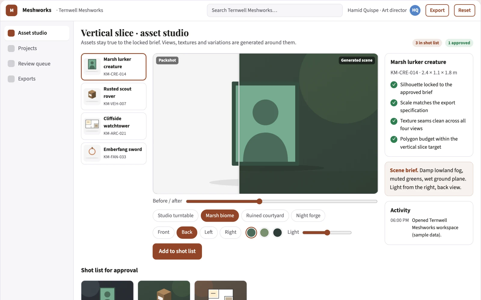Open the HQ user avatar
This screenshot has height=300, width=481.
pos(415,10)
